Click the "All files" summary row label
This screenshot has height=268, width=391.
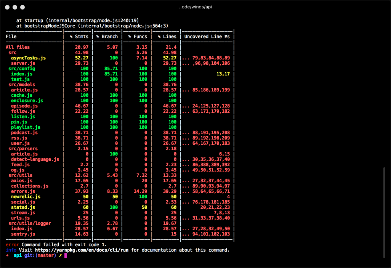tap(18, 47)
